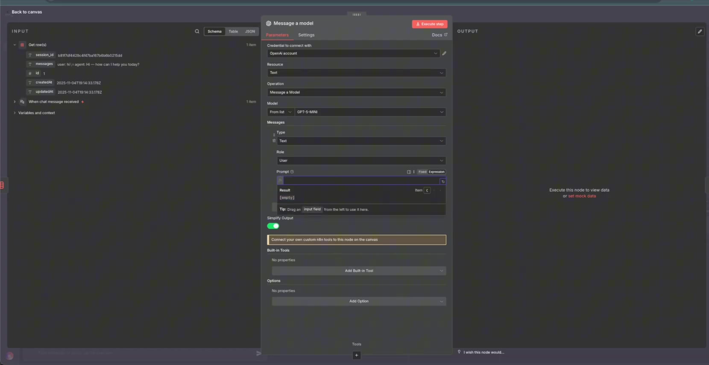Select the Schema view tab
The height and width of the screenshot is (365, 709).
pyautogui.click(x=214, y=32)
